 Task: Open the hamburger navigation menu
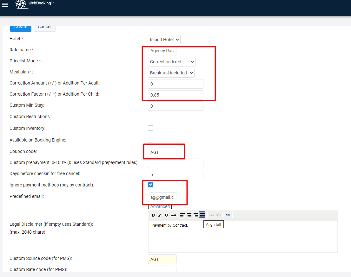(5, 5)
